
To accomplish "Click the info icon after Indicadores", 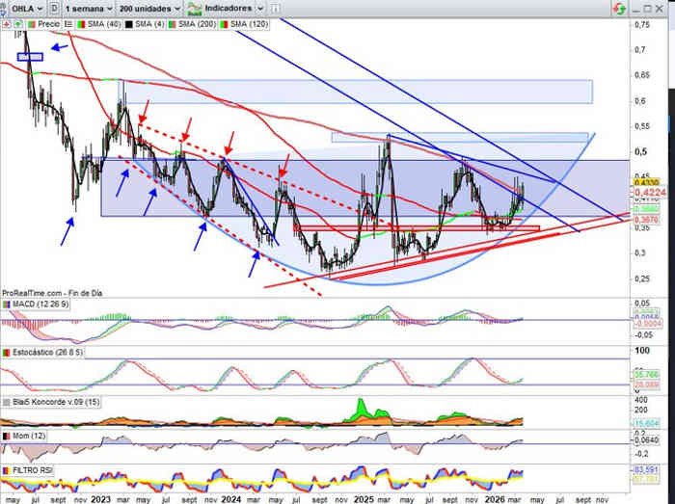I will [275, 8].
